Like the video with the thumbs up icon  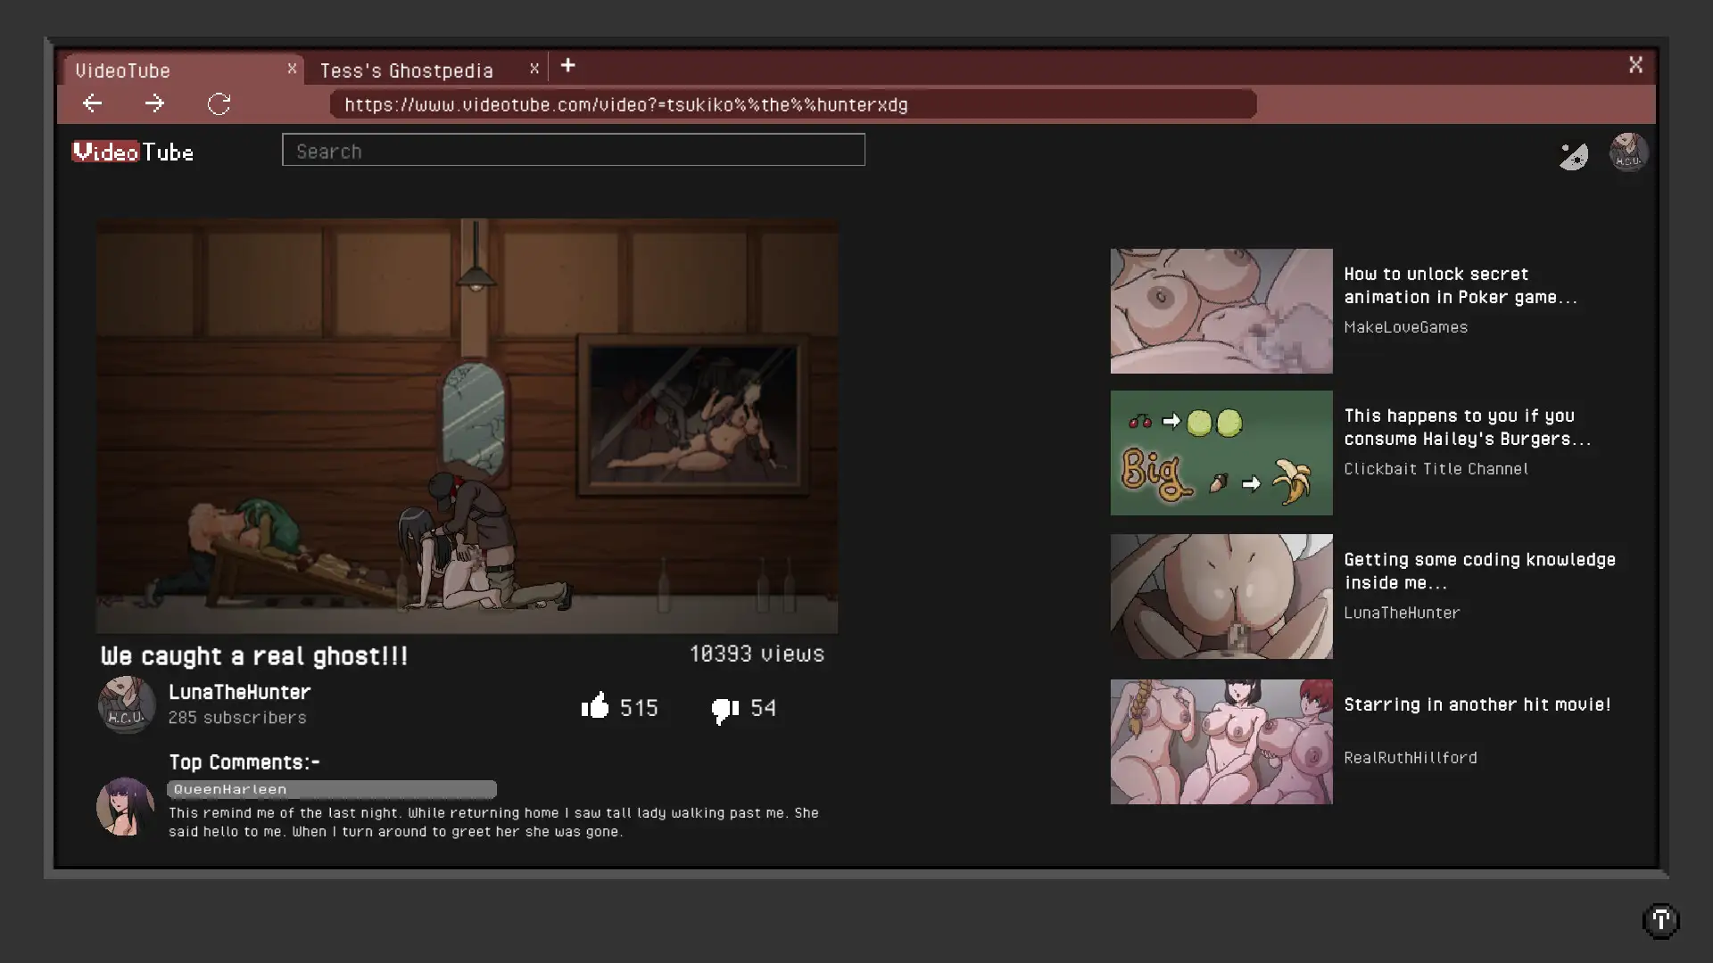coord(595,706)
